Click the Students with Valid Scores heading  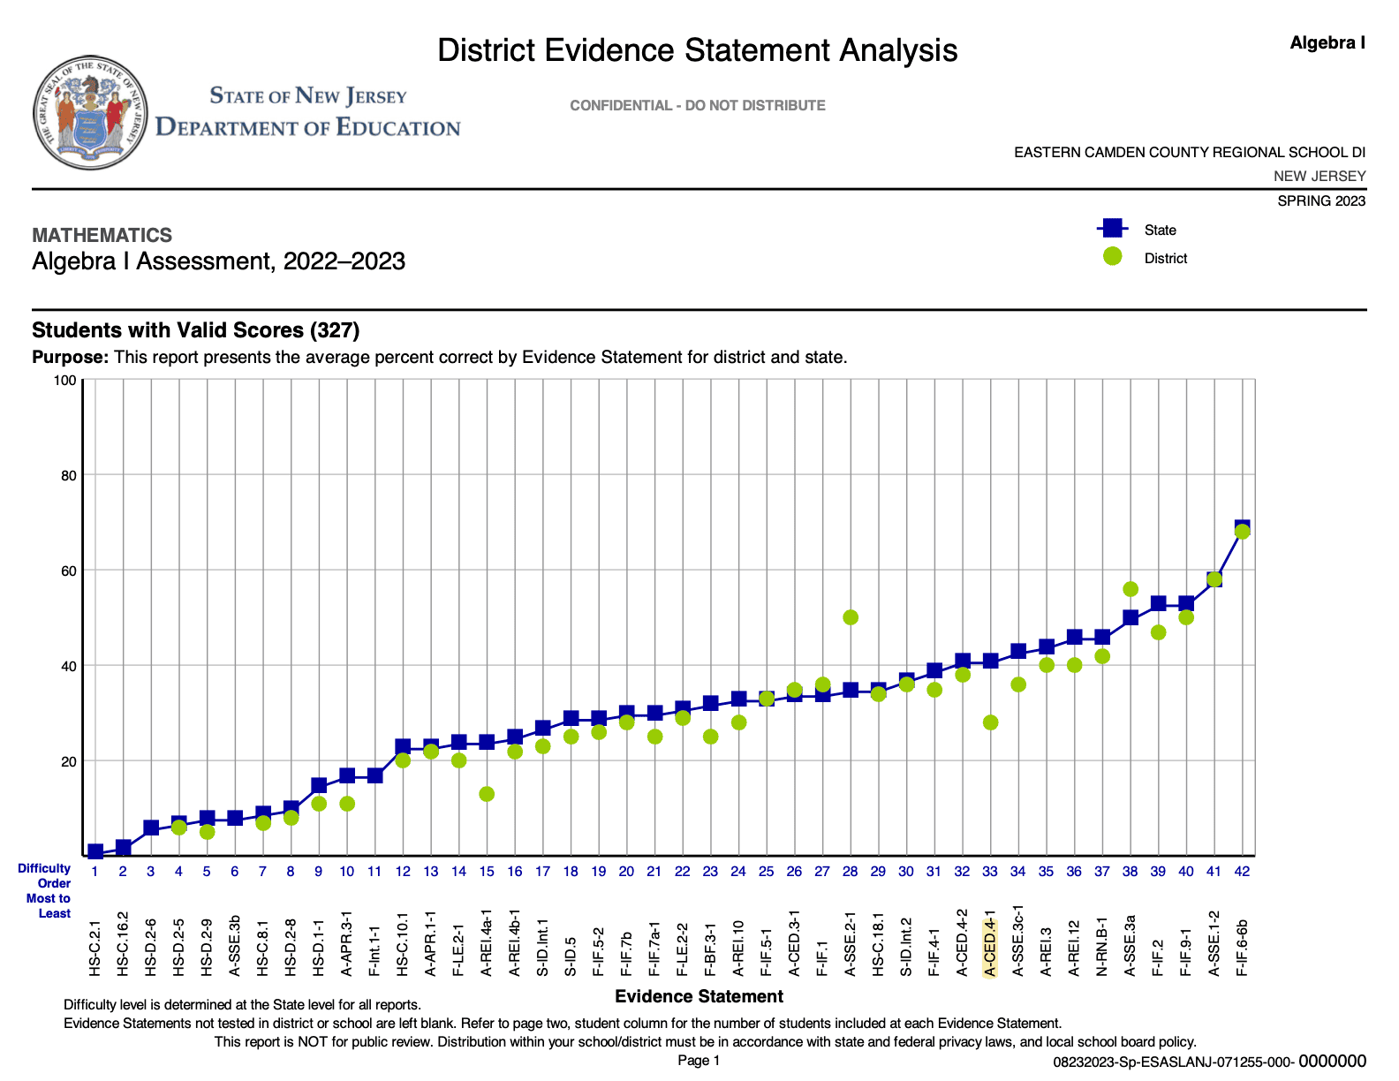coord(195,330)
